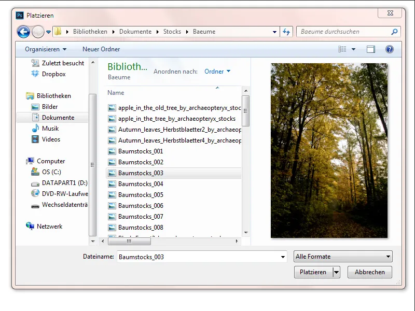Screen dimensions: 415x311
Task: Select file apple_in_the_tree_by_archaeopteryx_stocks
Action: click(172, 119)
